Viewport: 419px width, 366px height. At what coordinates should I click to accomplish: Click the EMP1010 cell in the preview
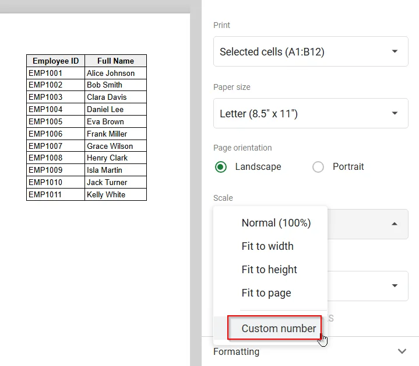[x=55, y=182]
